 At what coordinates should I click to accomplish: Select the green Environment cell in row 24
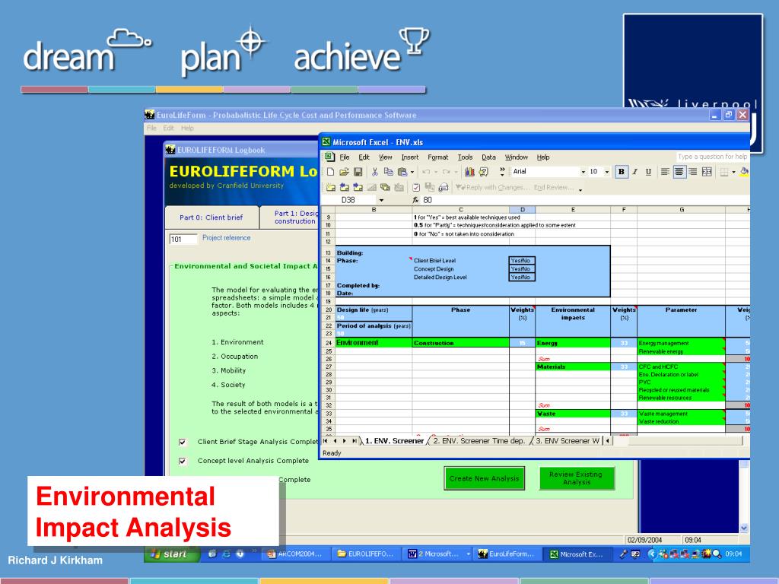tap(374, 343)
